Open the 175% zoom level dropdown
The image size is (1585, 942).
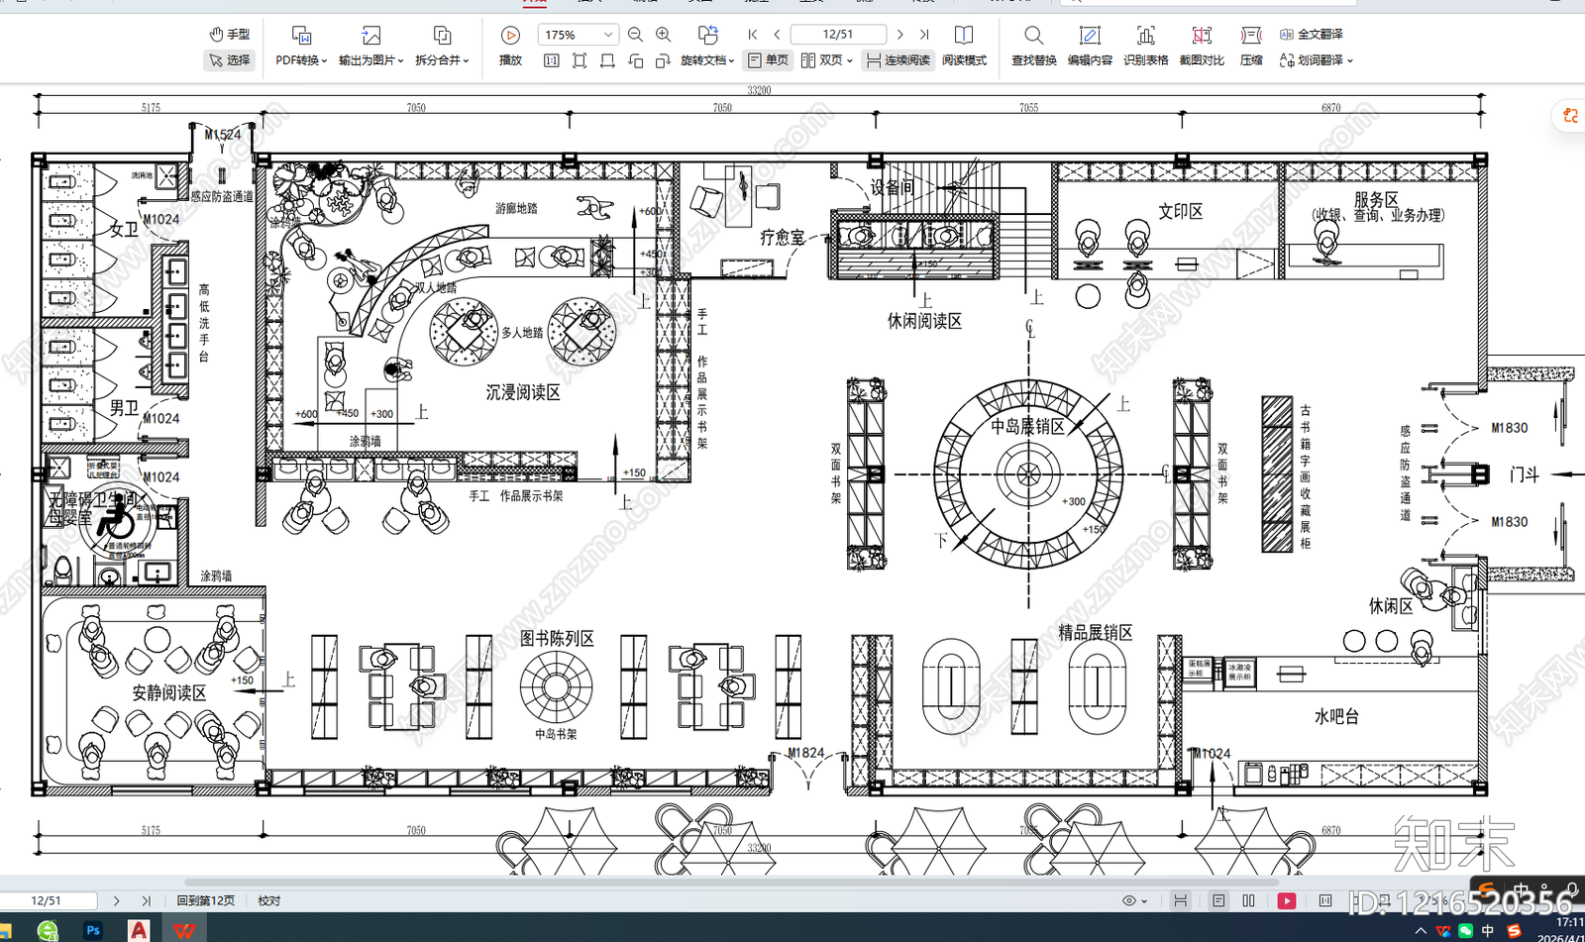(x=608, y=35)
